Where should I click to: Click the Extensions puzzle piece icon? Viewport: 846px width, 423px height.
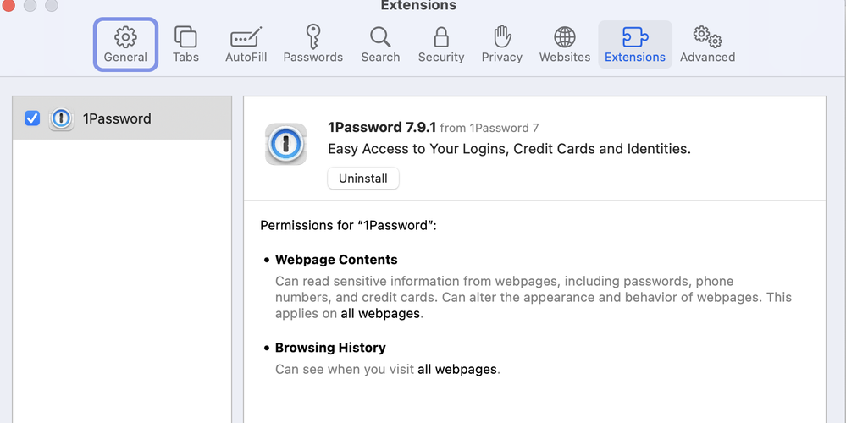pos(635,37)
